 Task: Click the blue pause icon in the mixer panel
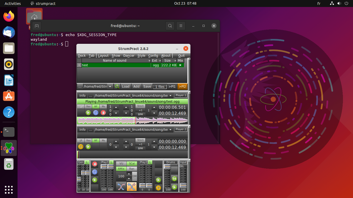point(95,172)
